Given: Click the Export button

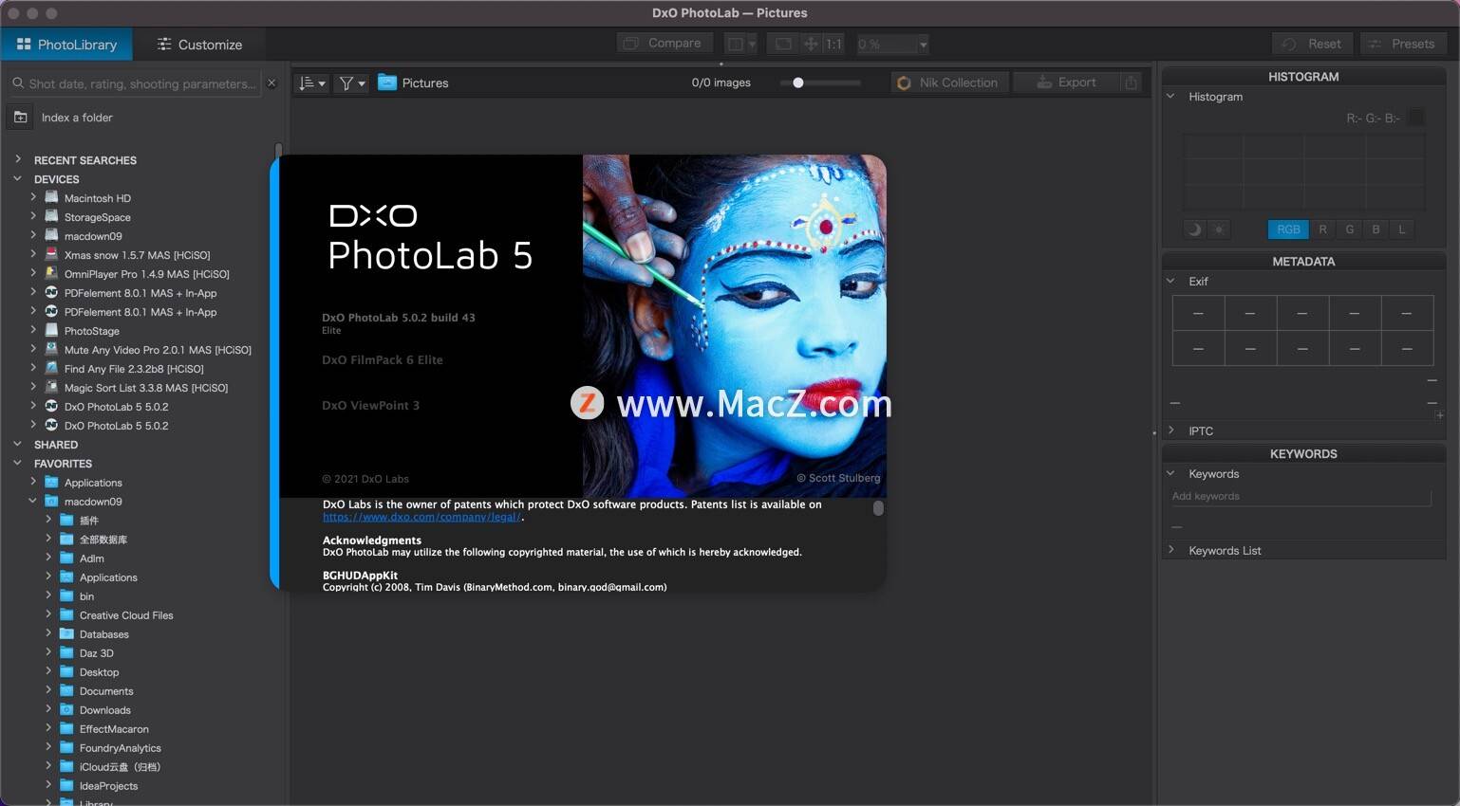Looking at the screenshot, I should click(x=1066, y=82).
